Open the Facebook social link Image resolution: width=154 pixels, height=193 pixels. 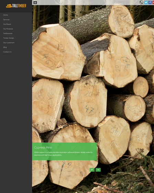coord(150,2)
